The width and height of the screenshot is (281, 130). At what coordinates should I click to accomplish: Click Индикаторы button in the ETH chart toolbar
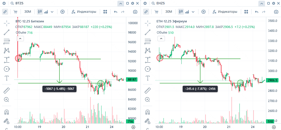225,12
